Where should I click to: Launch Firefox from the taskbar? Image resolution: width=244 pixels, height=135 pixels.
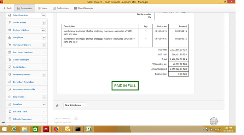tap(57, 129)
